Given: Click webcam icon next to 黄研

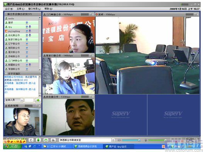Looking at the screenshot, I should coord(27,23).
